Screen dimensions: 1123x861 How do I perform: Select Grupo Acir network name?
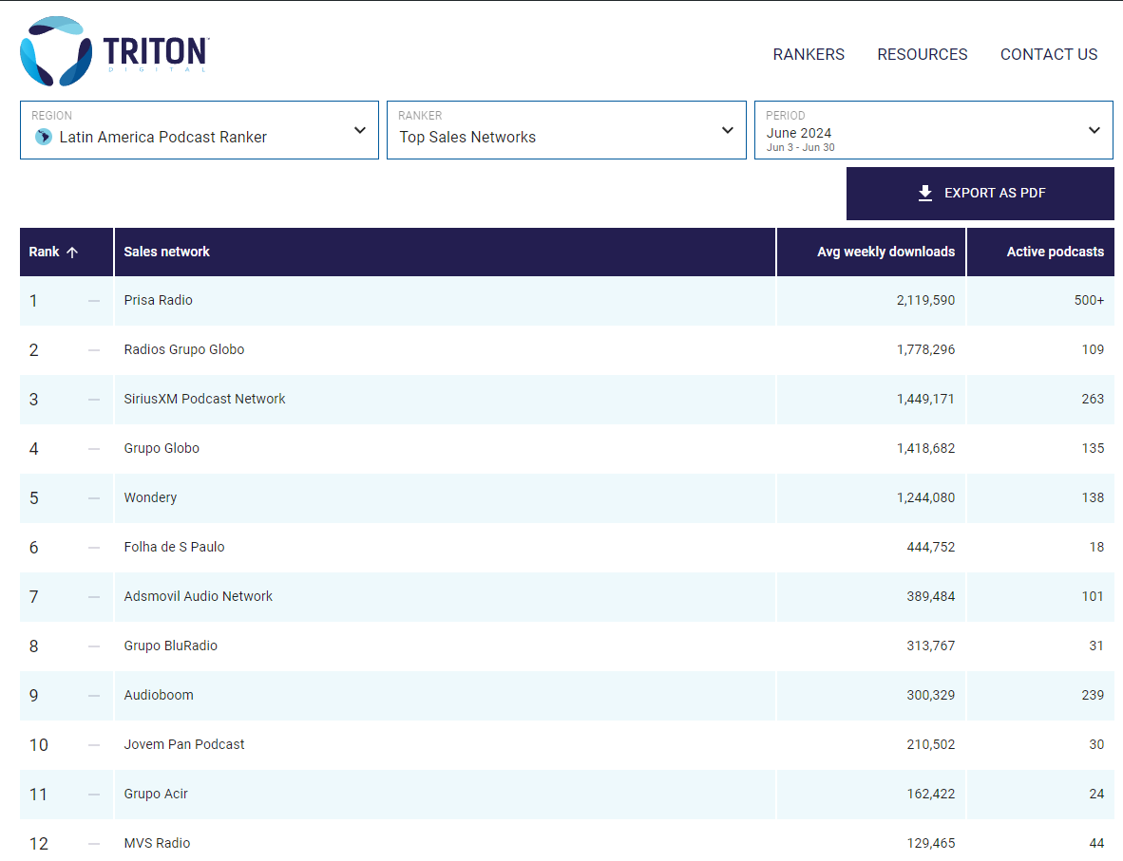click(x=156, y=794)
